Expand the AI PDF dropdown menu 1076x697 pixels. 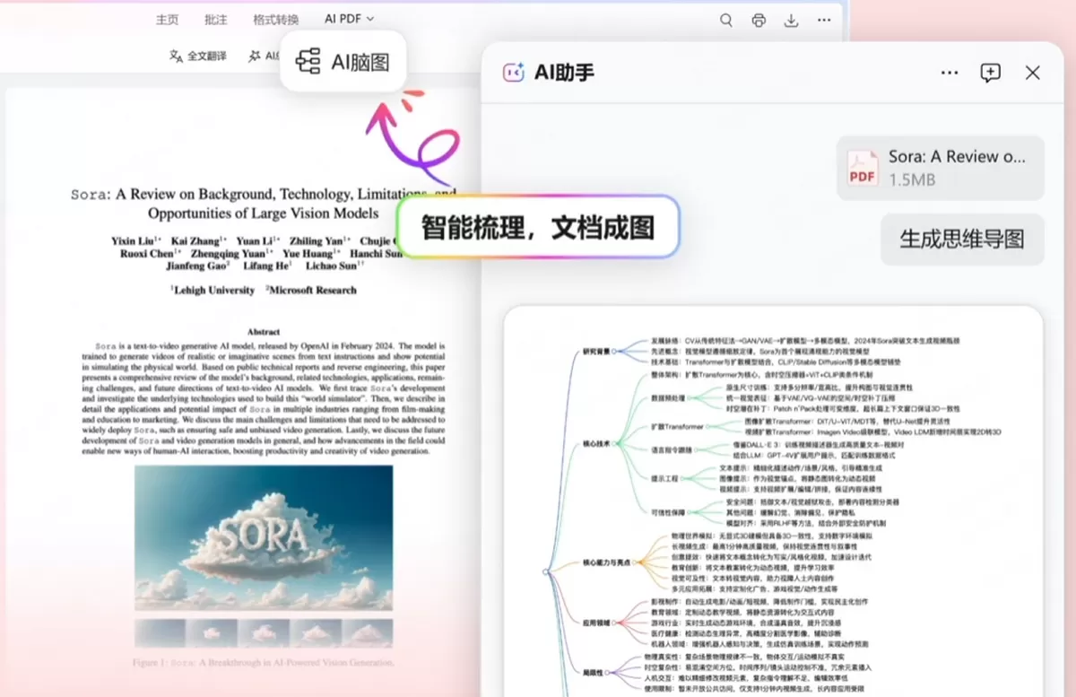[350, 19]
